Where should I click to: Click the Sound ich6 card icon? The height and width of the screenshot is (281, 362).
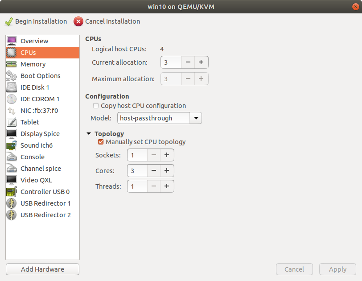click(x=12, y=145)
